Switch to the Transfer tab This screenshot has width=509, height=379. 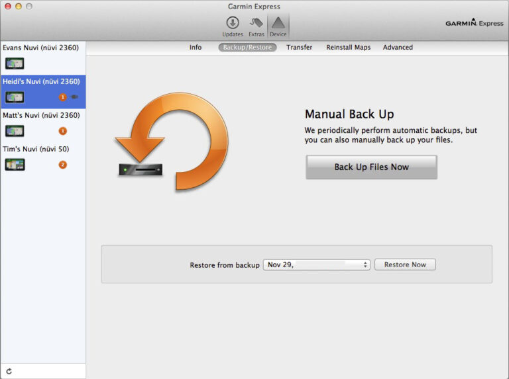pyautogui.click(x=300, y=48)
